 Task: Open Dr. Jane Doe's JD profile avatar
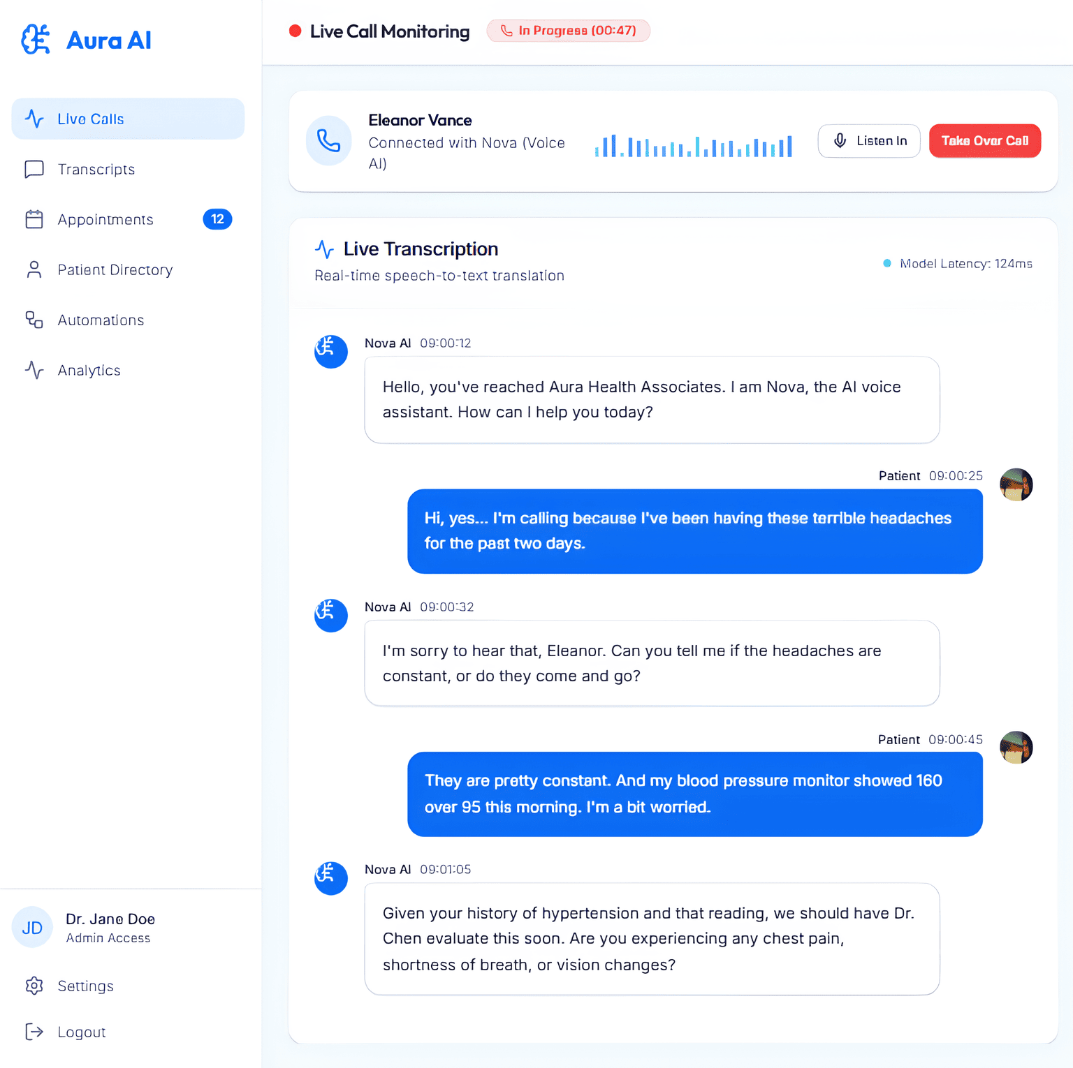pyautogui.click(x=32, y=928)
